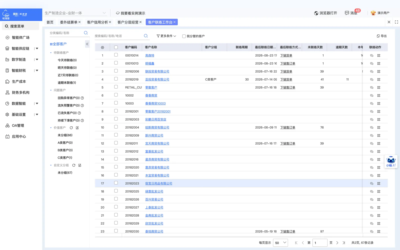The image size is (400, 250).
Task: Click the 搜索菜单 search box
Action: tap(21, 26)
